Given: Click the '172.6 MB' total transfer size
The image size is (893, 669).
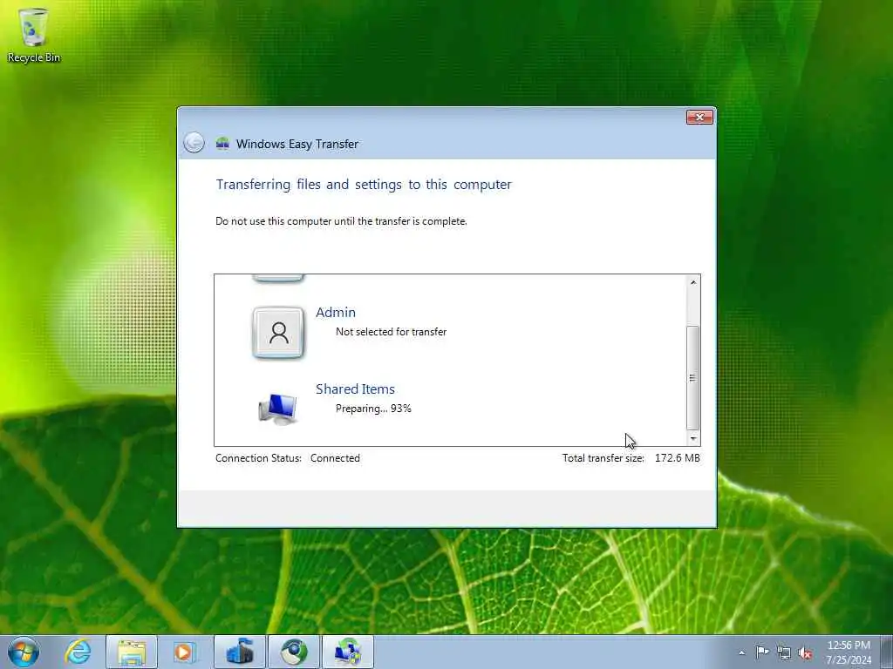Looking at the screenshot, I should (x=677, y=458).
